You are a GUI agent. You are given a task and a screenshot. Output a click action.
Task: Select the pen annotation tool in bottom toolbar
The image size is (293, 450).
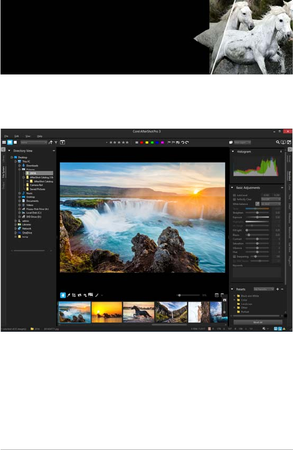pos(97,295)
